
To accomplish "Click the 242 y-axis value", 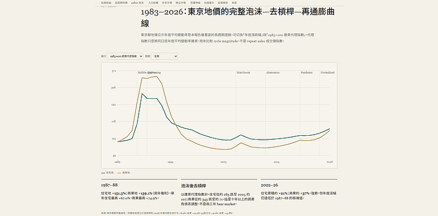I will tap(113, 105).
